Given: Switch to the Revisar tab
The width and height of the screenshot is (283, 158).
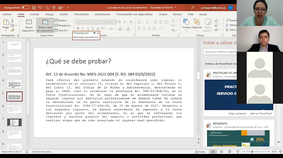Looking at the screenshot, I should coord(177,14).
